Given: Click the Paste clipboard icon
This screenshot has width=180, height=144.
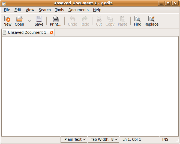Looking at the screenshot, I should 122,19.
